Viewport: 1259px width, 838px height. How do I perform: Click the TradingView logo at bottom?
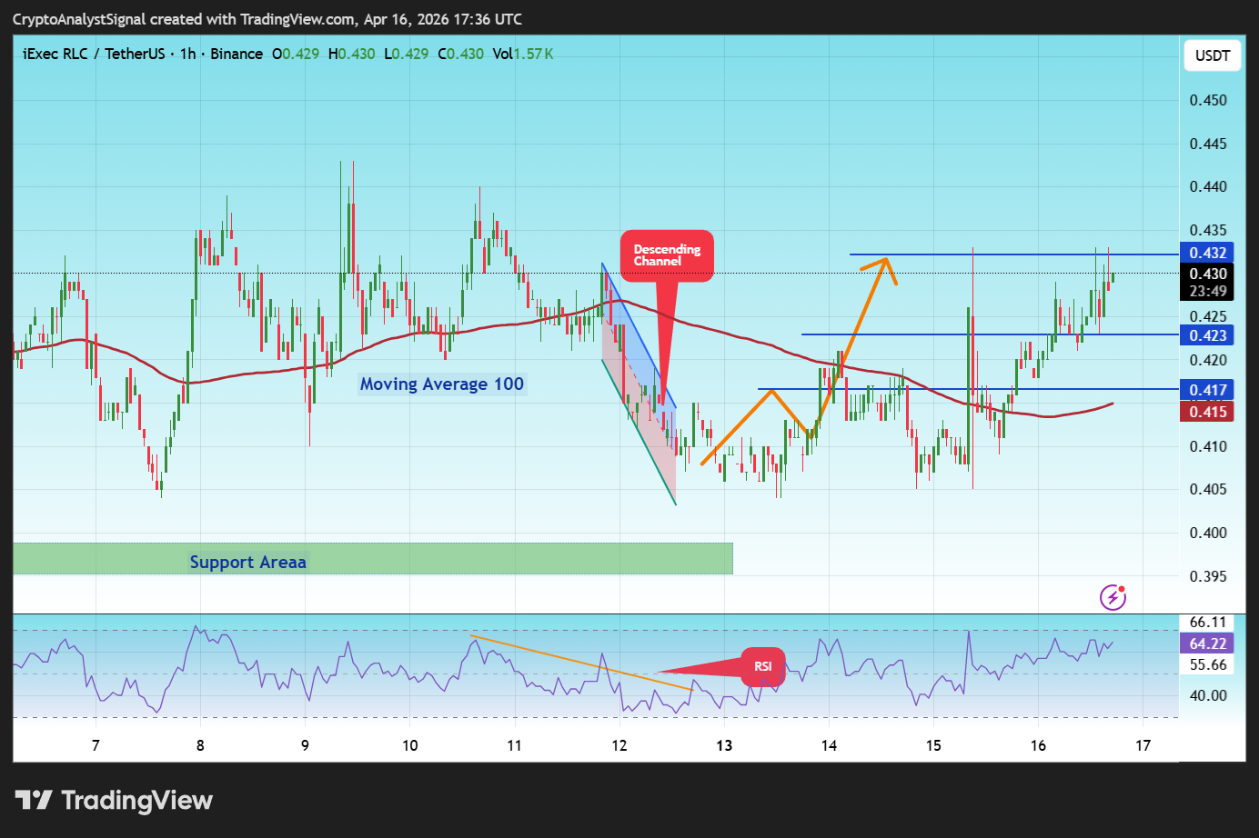click(x=114, y=801)
